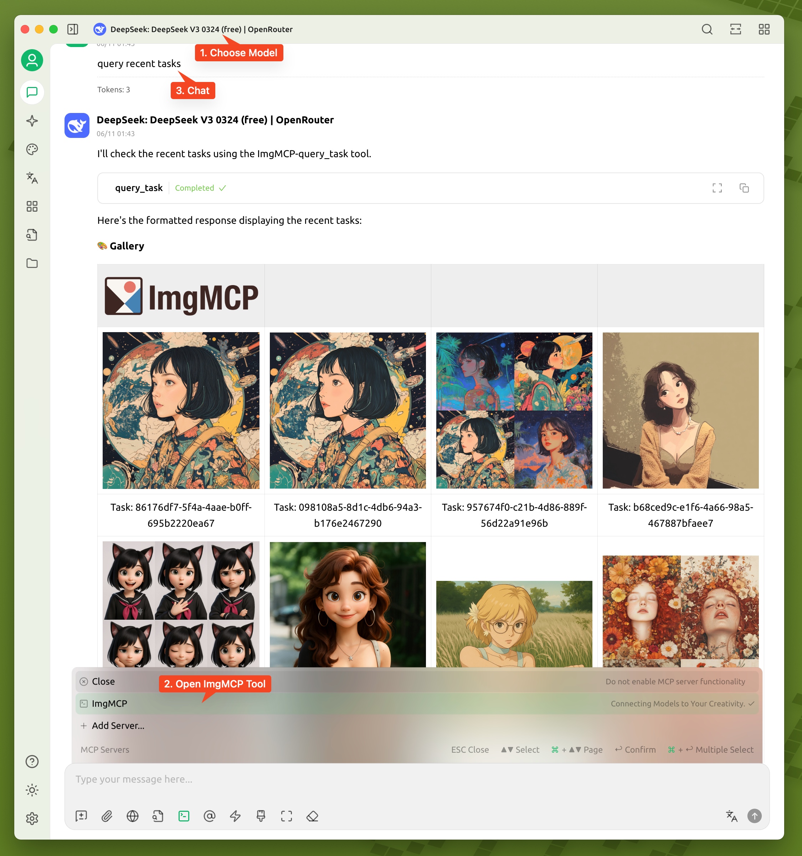Click Add Server... in MCP list

(118, 726)
